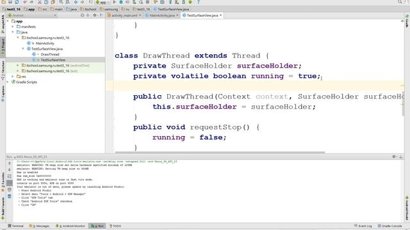Expand Gradle Scripts node

tap(8, 82)
